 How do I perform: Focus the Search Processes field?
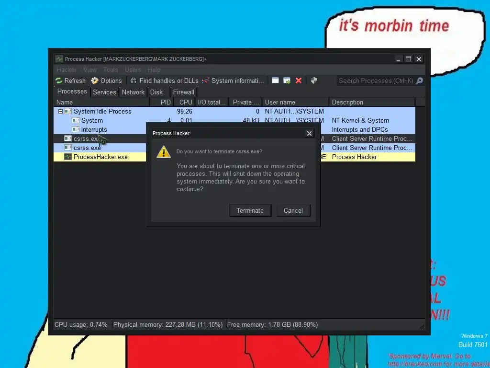coord(376,80)
